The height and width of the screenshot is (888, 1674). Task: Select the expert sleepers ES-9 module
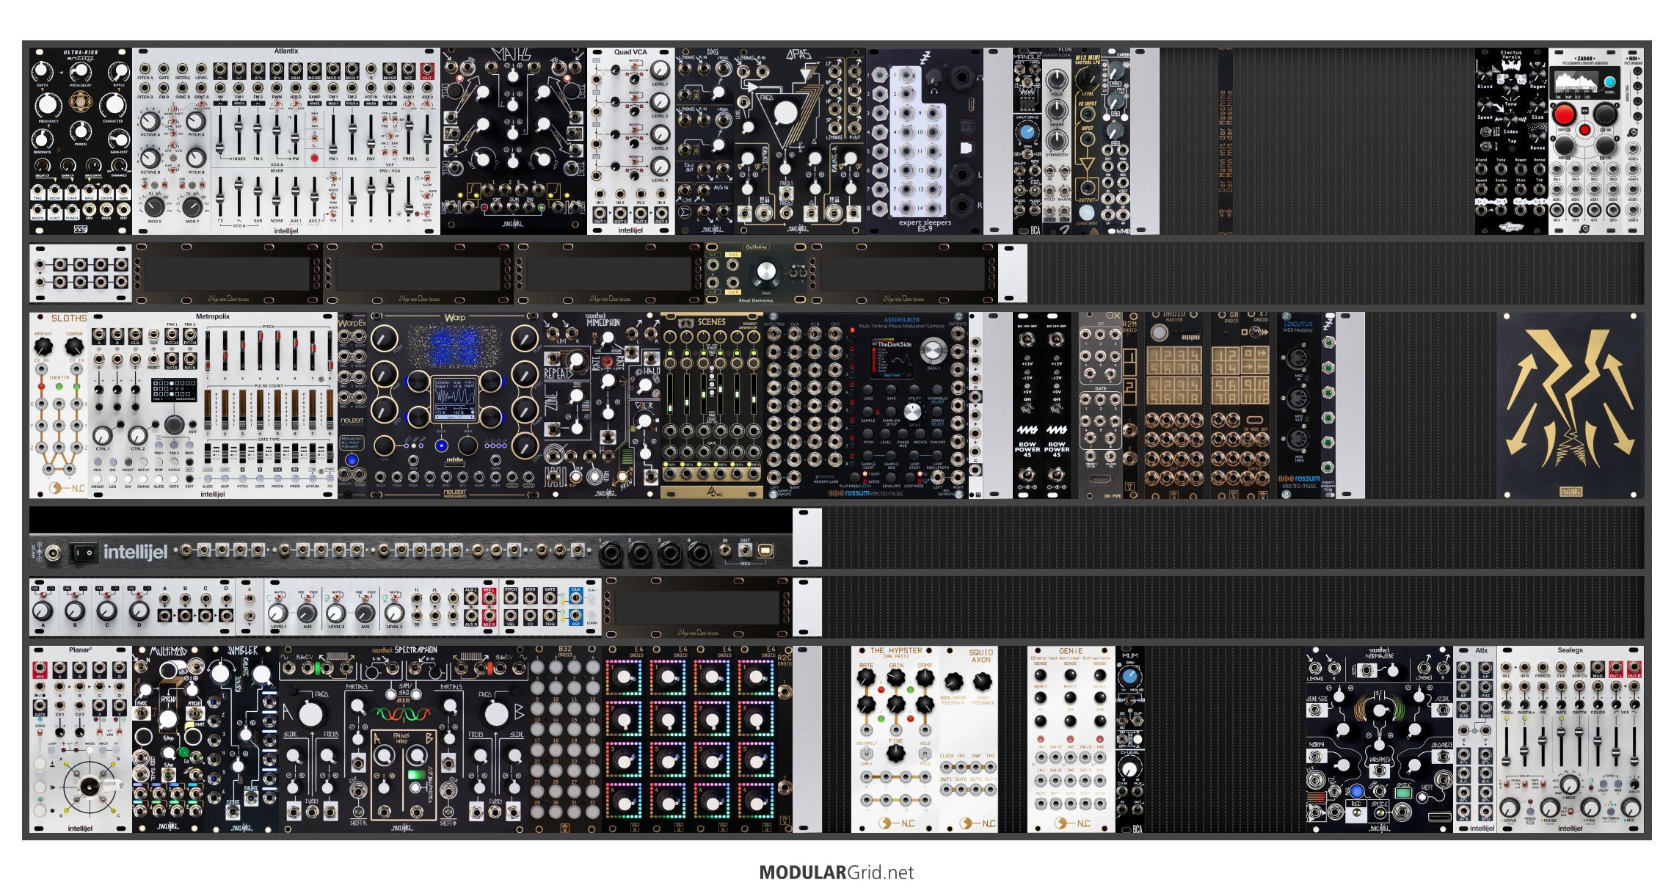click(925, 141)
